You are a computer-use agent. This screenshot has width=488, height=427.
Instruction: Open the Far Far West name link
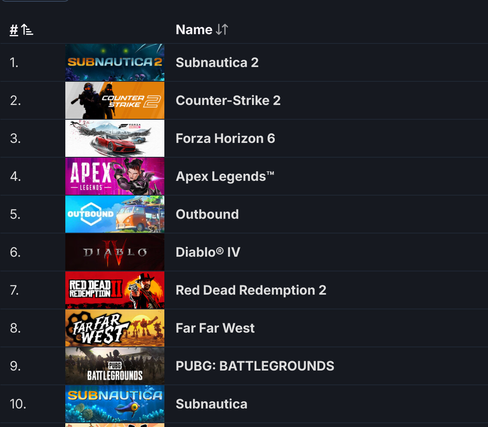[215, 328]
